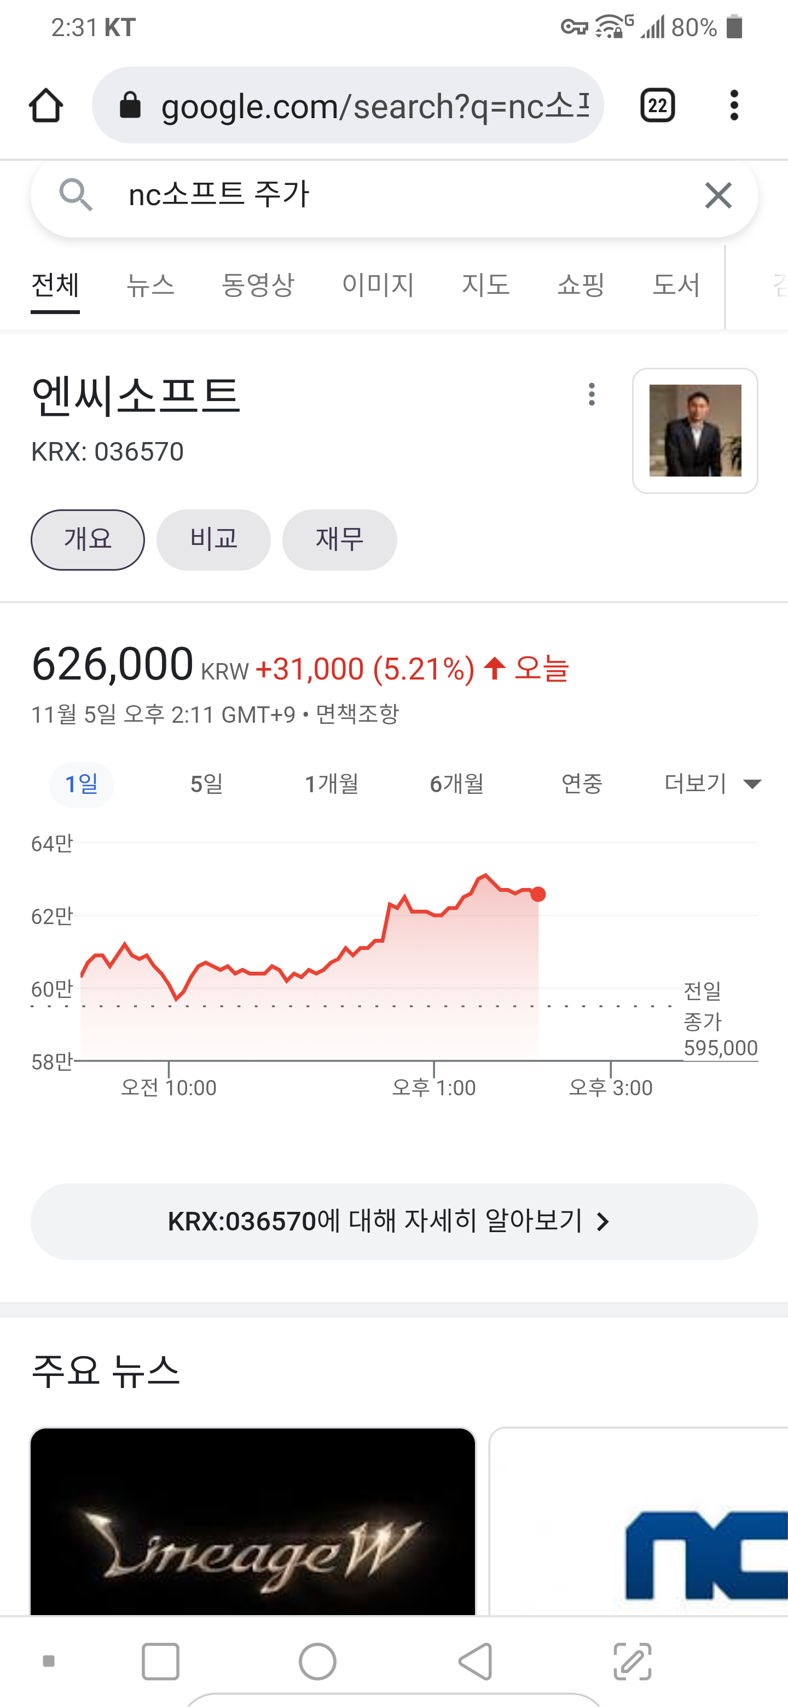Expand the 더보기 time range dropdown
This screenshot has height=1707, width=788.
pos(712,784)
